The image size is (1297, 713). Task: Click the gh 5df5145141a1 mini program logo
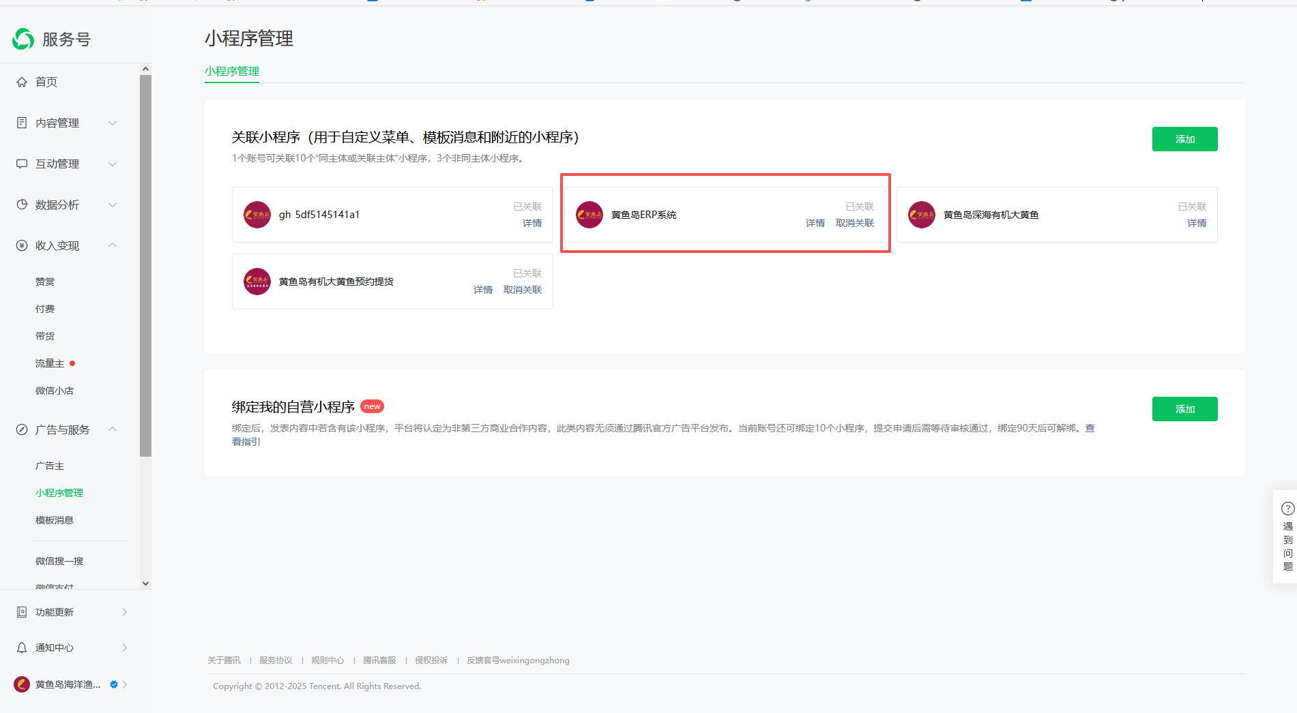[x=257, y=215]
